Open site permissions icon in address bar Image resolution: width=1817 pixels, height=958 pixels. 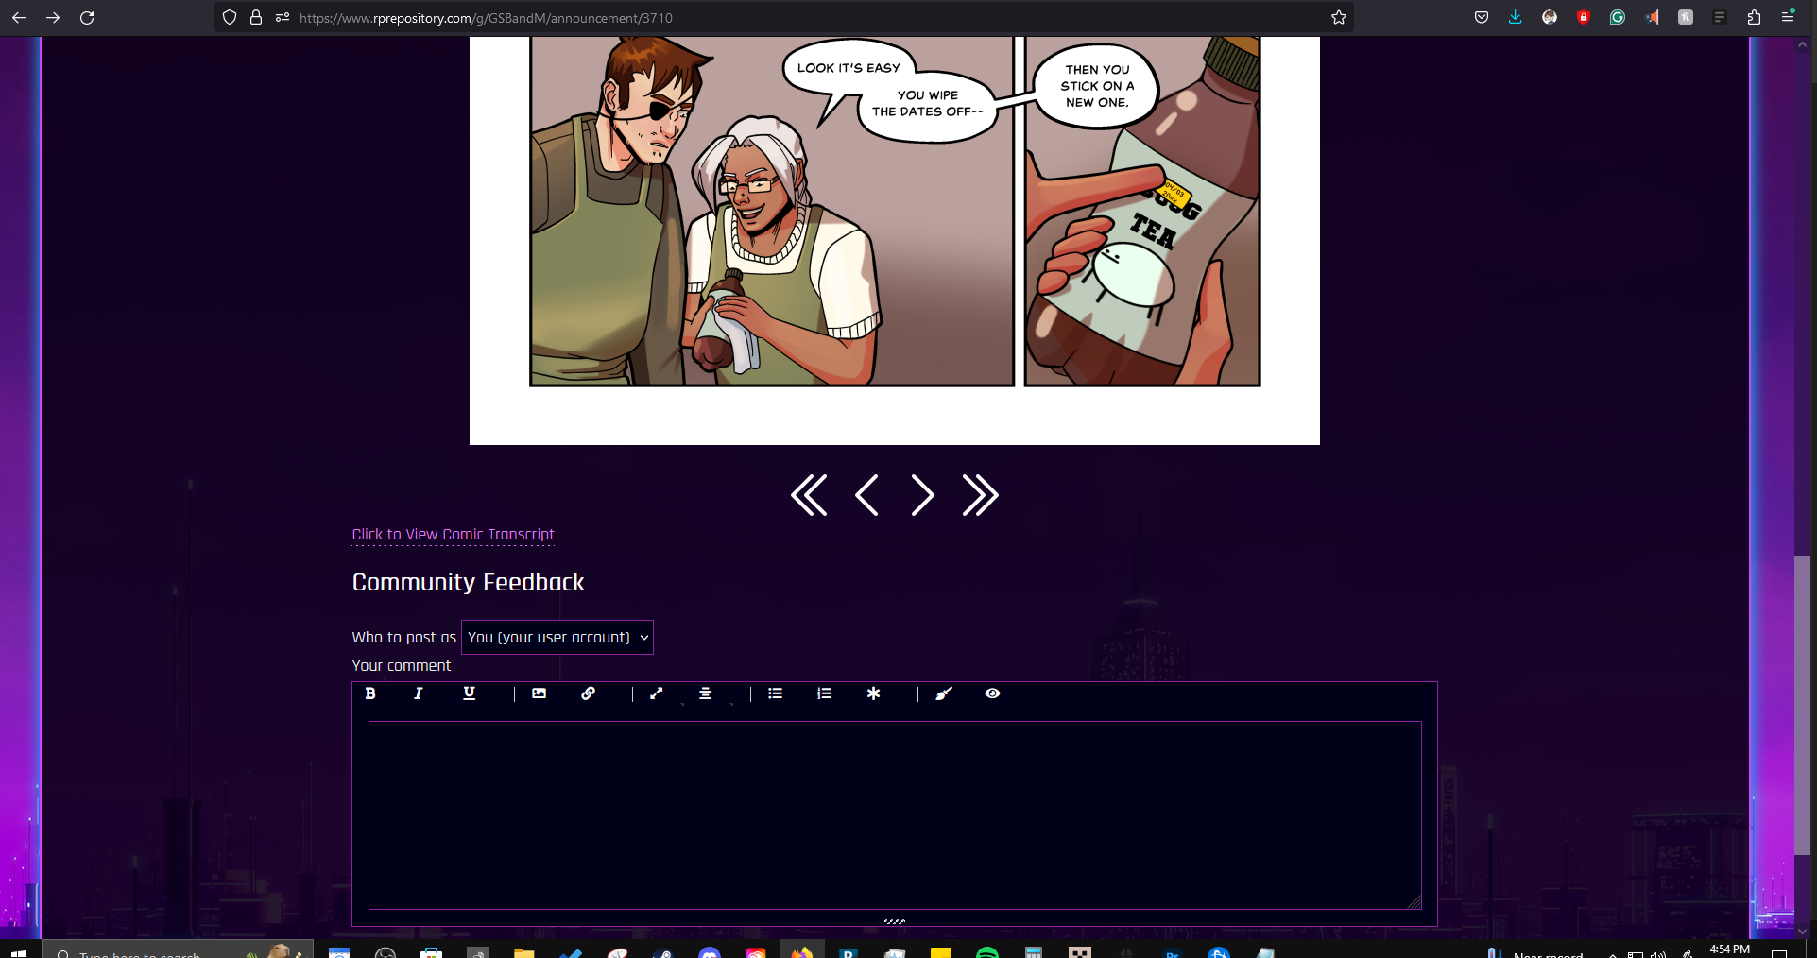point(283,17)
